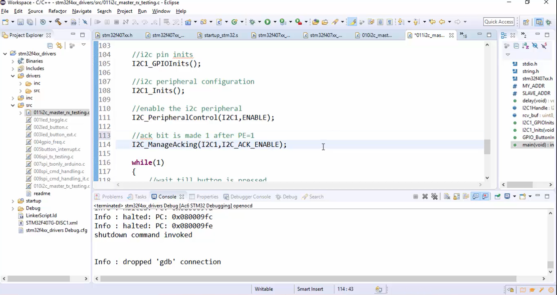Switch to the Debugger Console tab
The image size is (557, 295).
(247, 197)
